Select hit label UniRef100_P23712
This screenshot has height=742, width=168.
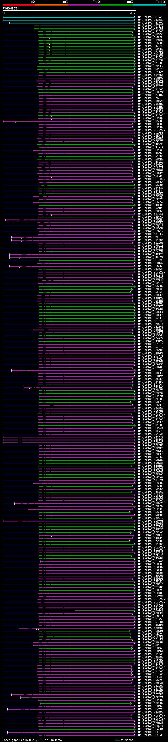point(151,231)
